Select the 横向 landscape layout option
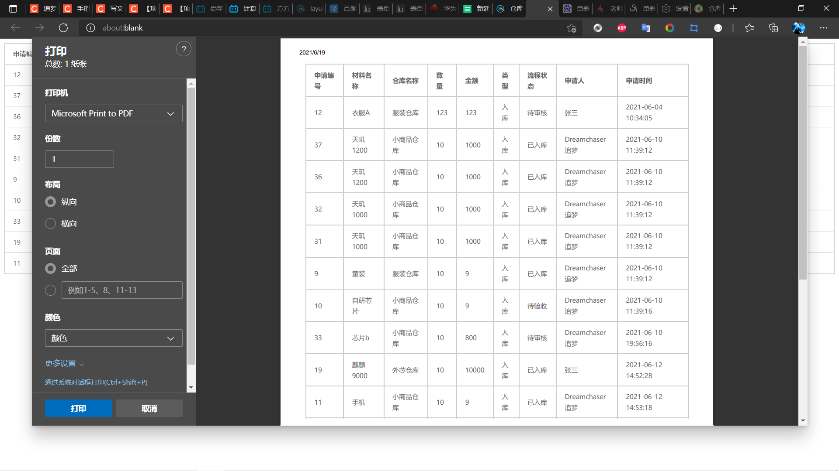Image resolution: width=839 pixels, height=471 pixels. [51, 224]
